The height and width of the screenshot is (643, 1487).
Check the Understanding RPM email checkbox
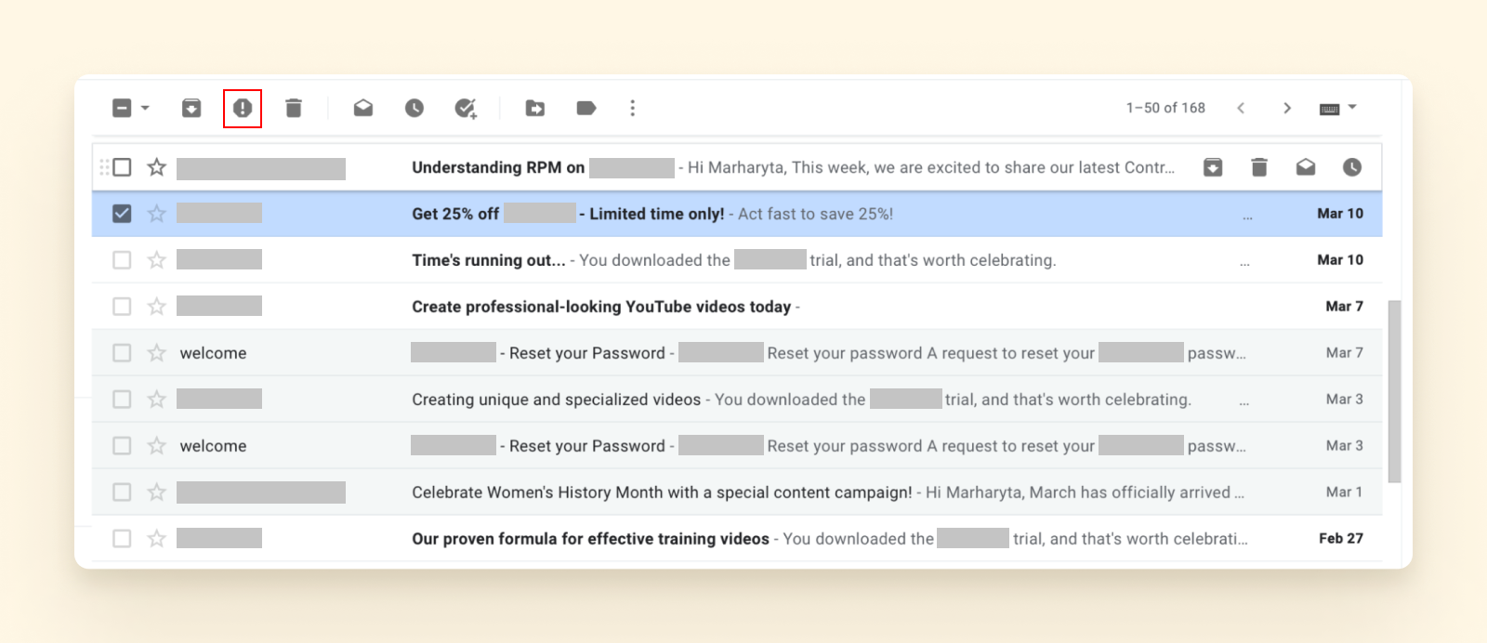(122, 167)
